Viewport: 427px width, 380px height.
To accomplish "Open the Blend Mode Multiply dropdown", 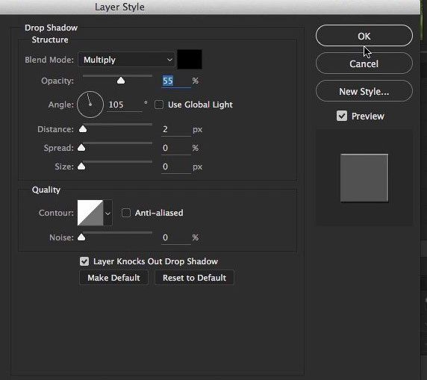I will 126,60.
